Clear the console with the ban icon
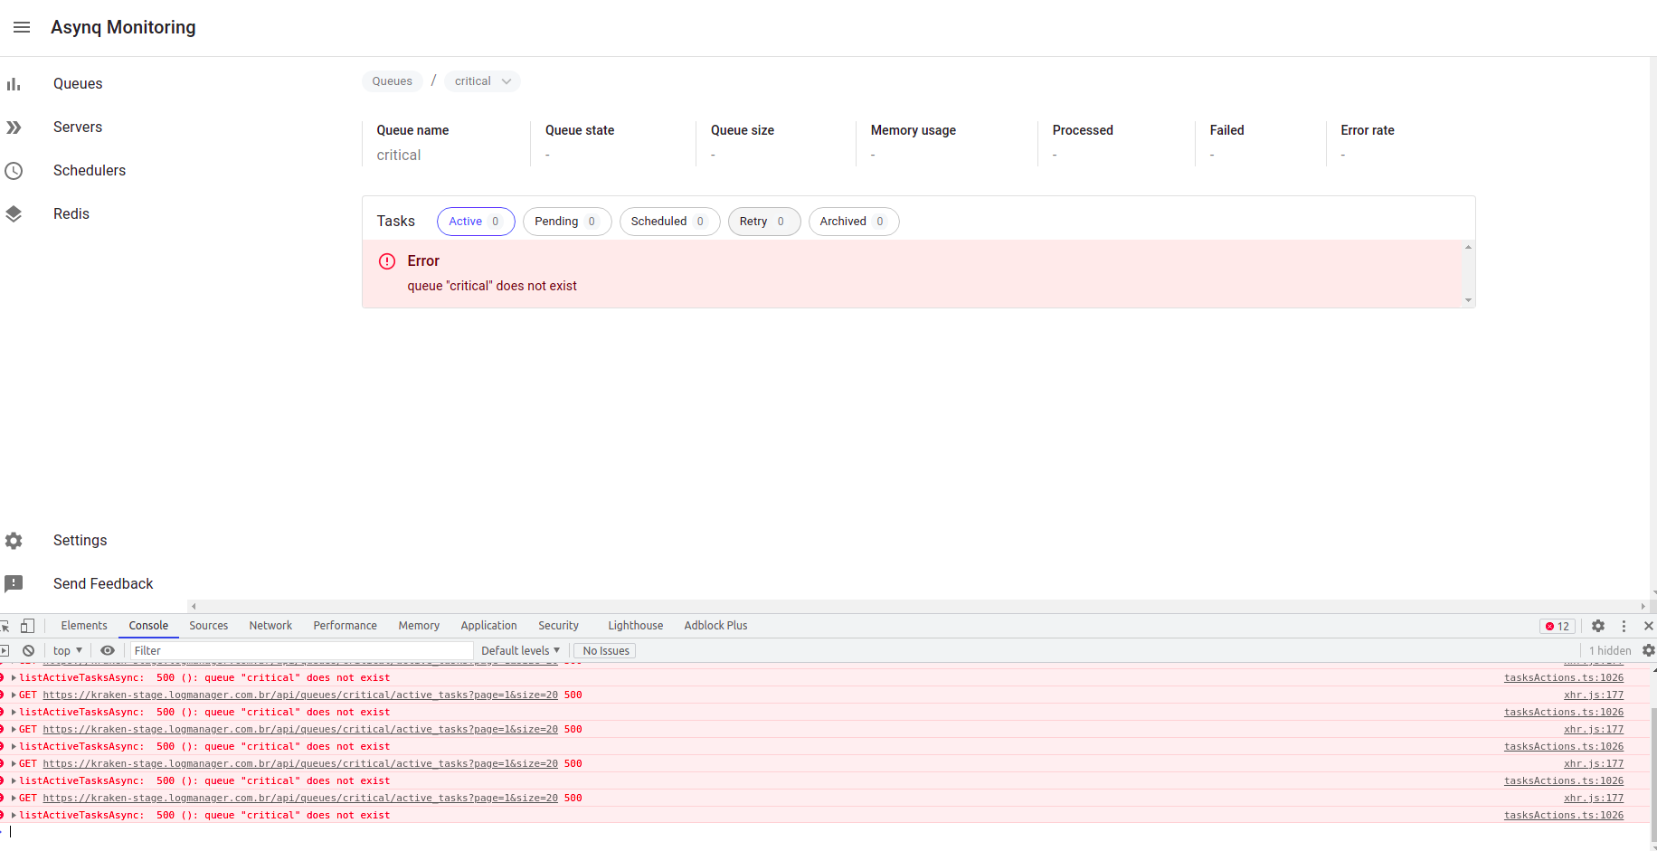 28,650
